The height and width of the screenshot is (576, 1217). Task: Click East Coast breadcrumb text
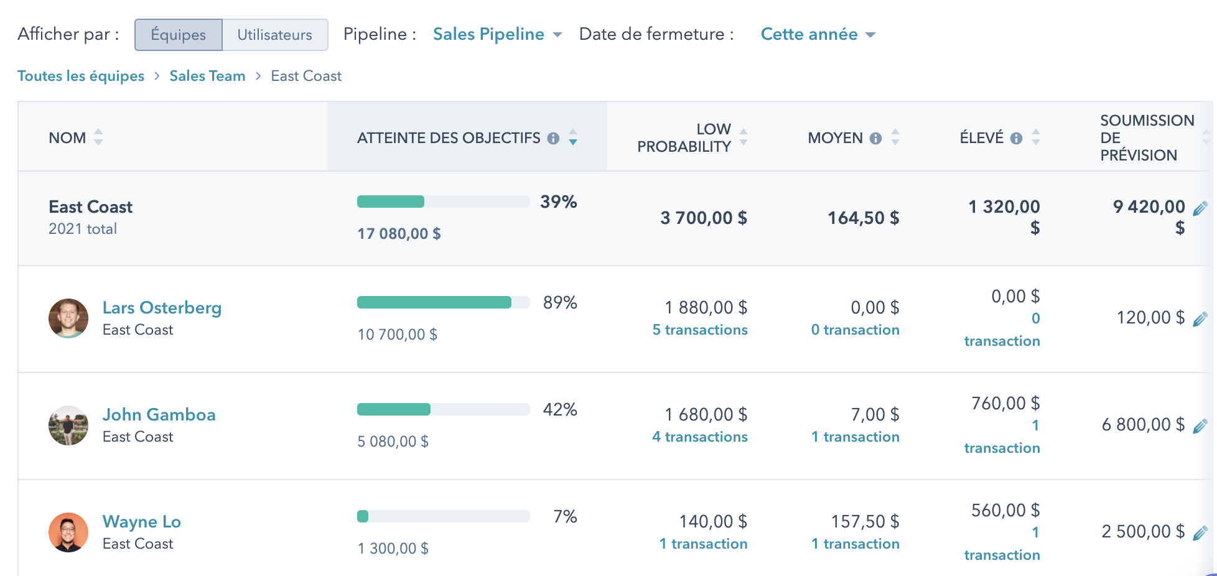point(306,76)
